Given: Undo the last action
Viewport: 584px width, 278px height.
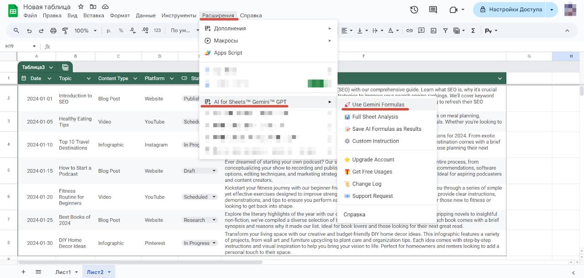Looking at the screenshot, I should (x=29, y=31).
